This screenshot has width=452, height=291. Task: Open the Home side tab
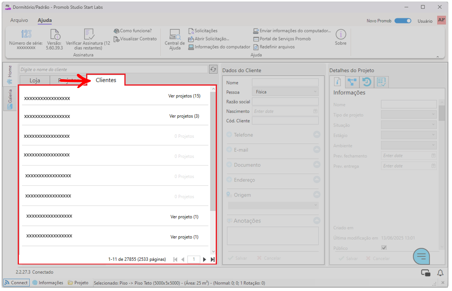(x=10, y=74)
